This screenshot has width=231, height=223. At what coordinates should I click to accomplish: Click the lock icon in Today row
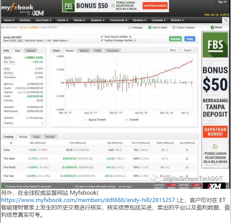click(187, 150)
